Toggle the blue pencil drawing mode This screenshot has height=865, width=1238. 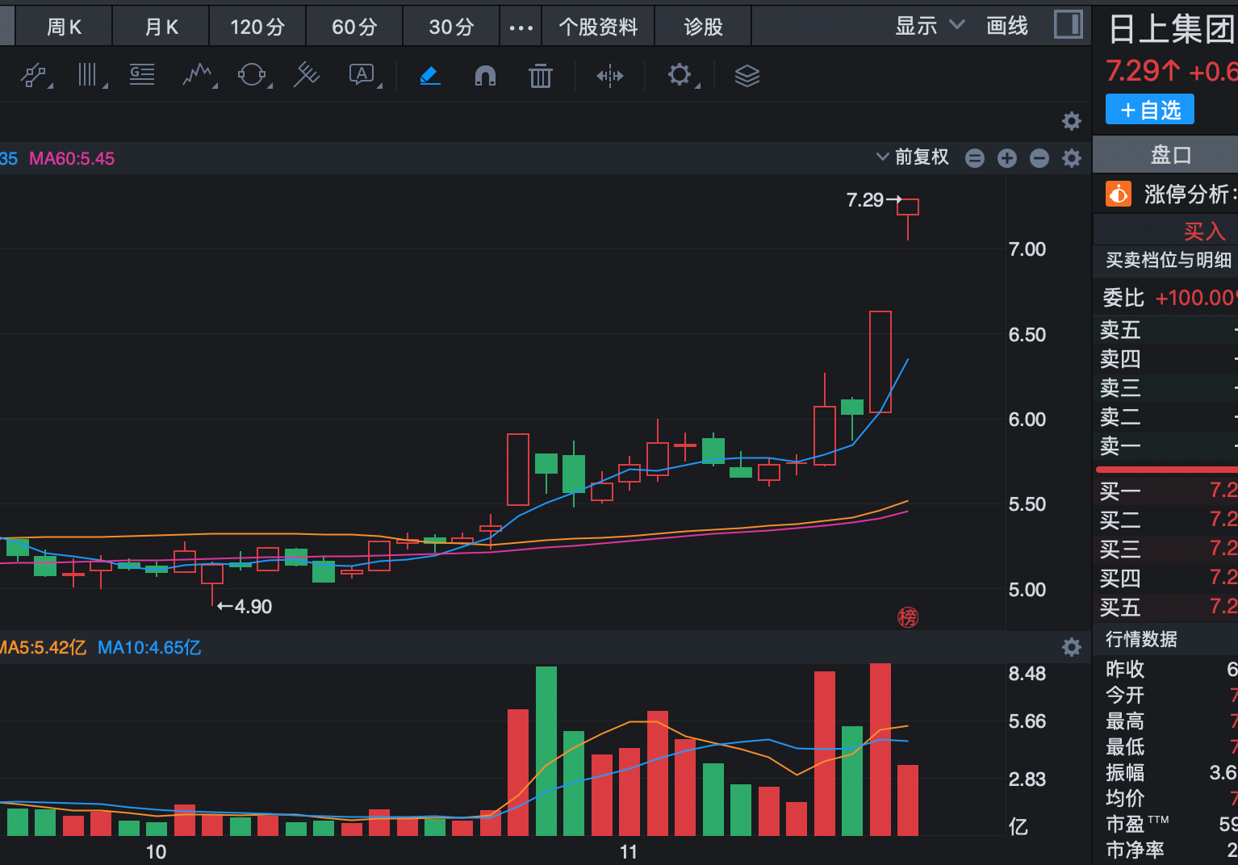pyautogui.click(x=430, y=75)
